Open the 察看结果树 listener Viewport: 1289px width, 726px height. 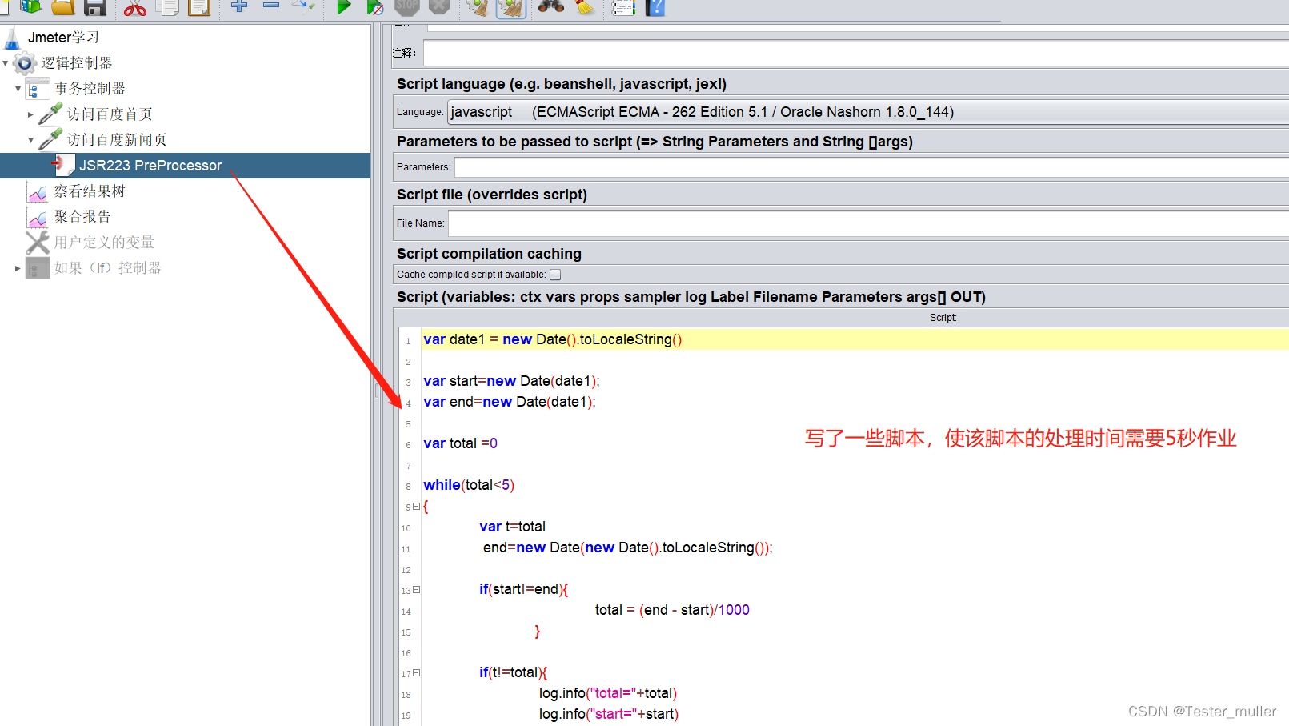(90, 191)
